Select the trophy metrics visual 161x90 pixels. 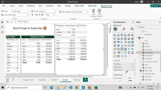click(x=129, y=52)
